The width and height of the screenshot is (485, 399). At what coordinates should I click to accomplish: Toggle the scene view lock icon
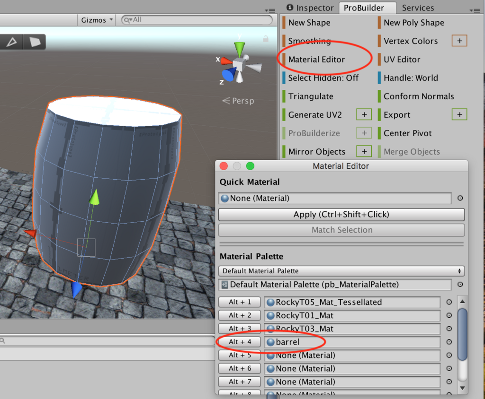[266, 39]
